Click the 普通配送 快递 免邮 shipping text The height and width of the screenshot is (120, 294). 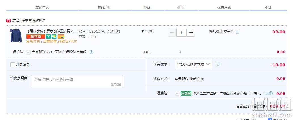[x=189, y=79]
